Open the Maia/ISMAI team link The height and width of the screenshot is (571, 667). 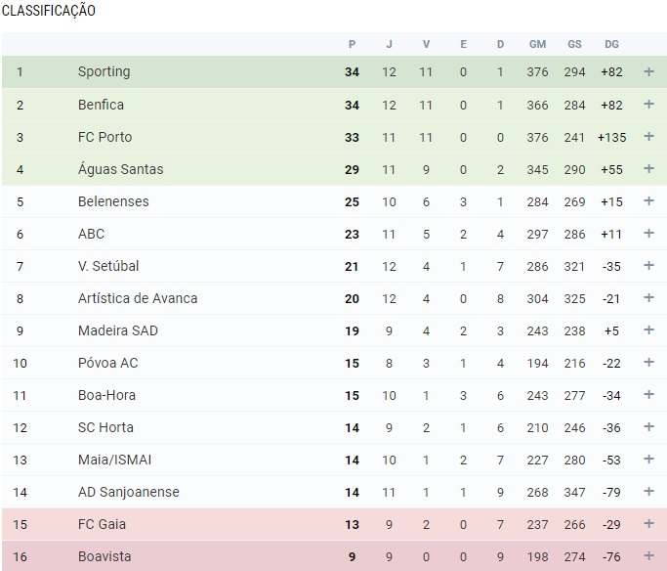click(114, 460)
